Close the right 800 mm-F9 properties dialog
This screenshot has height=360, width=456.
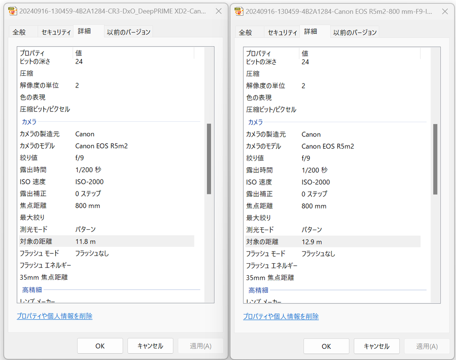(x=444, y=11)
